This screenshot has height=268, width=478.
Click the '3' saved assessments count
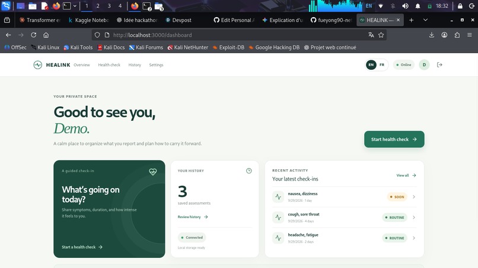pos(182,192)
